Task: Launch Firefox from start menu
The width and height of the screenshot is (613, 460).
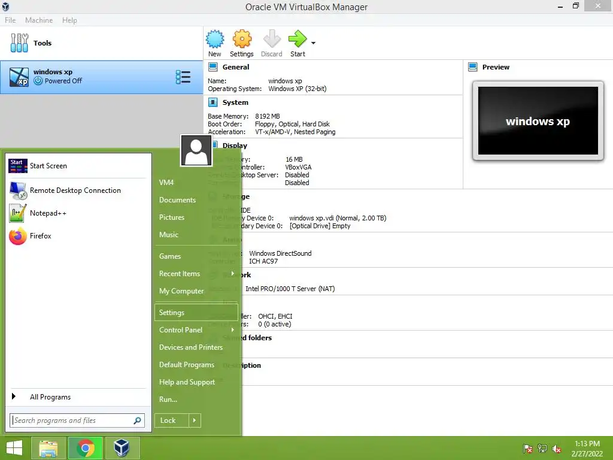Action: click(x=77, y=236)
